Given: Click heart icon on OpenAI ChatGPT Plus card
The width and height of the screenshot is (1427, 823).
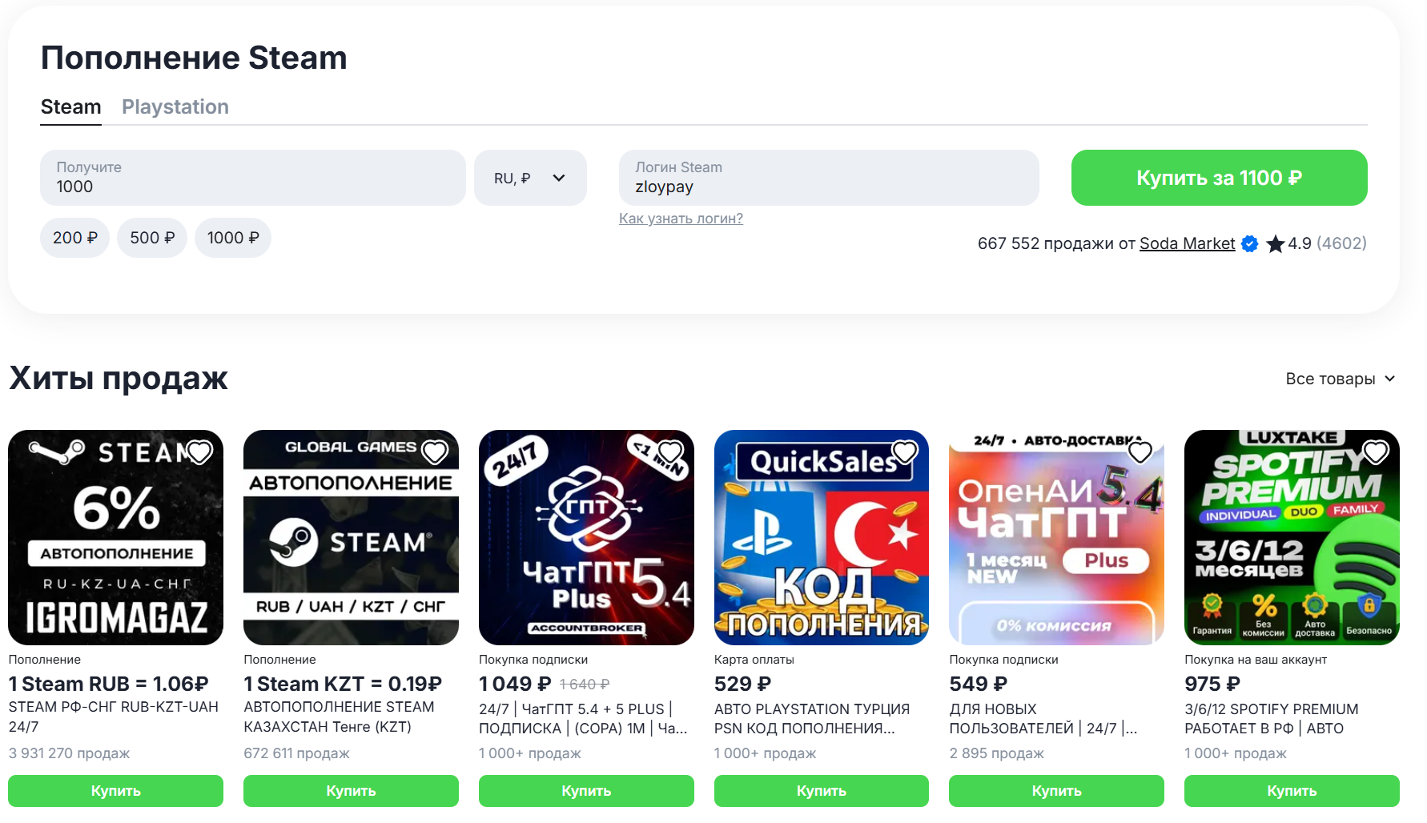Looking at the screenshot, I should [1140, 452].
